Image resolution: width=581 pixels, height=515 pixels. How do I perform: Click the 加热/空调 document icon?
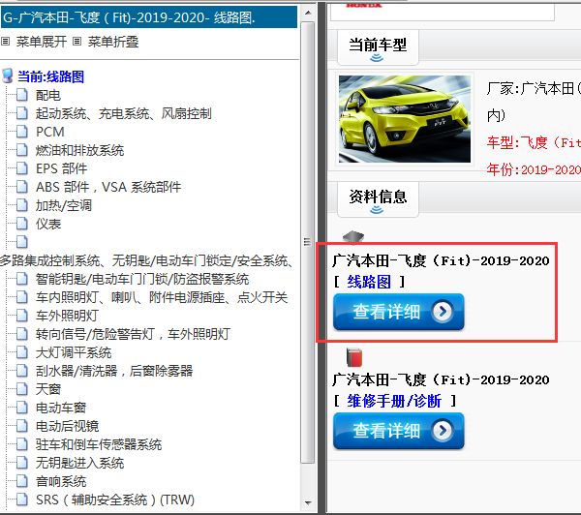coord(22,205)
